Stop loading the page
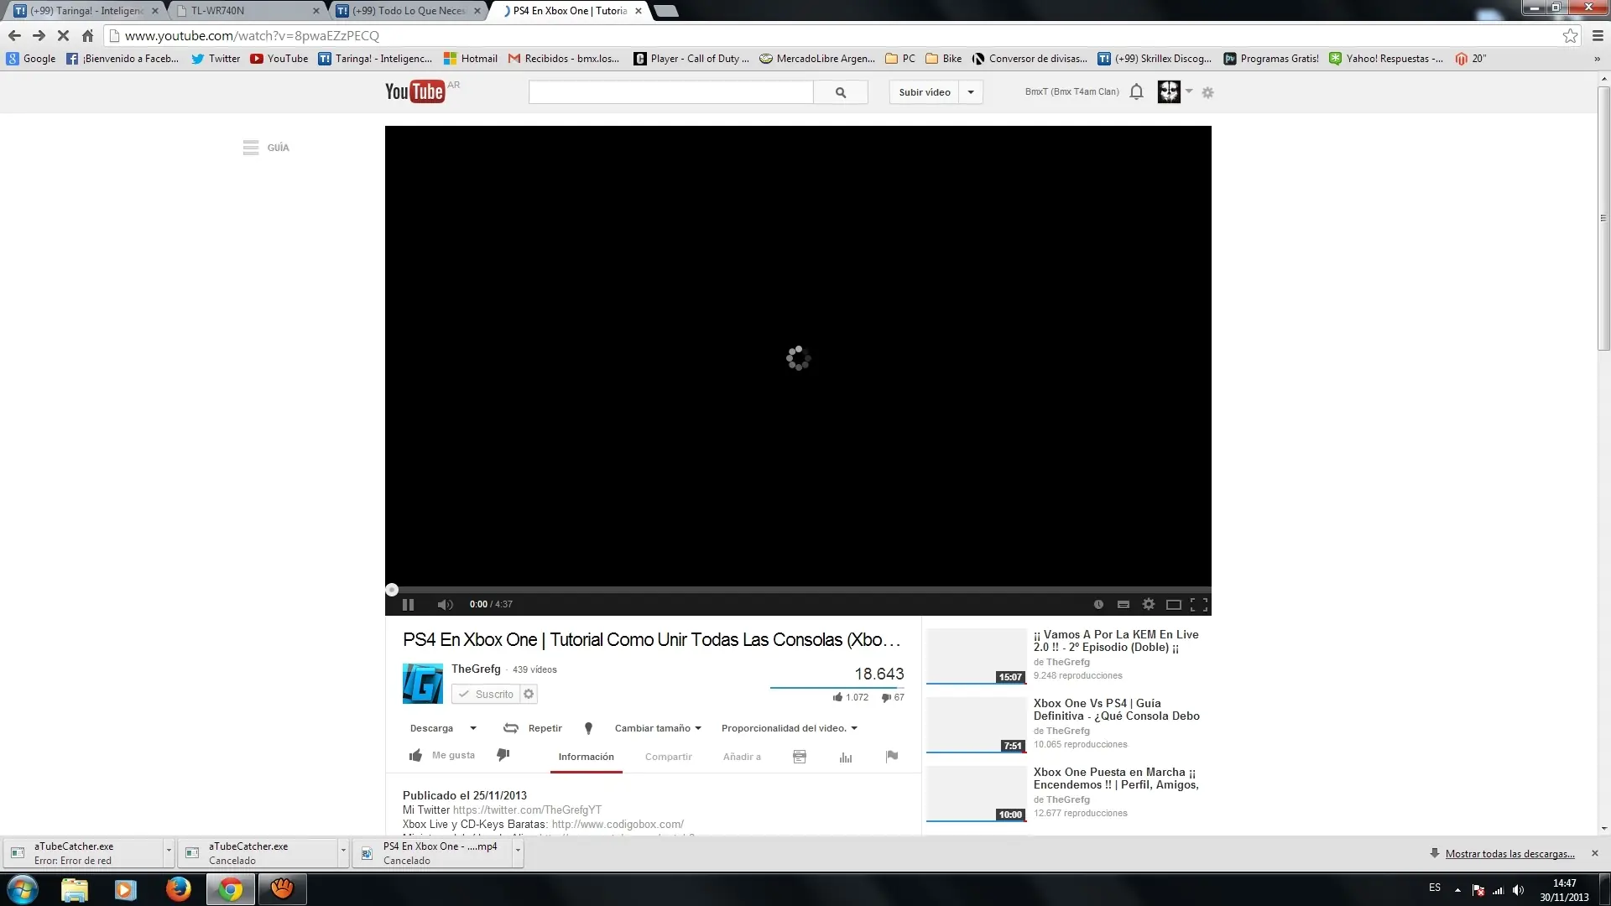 [x=63, y=35]
